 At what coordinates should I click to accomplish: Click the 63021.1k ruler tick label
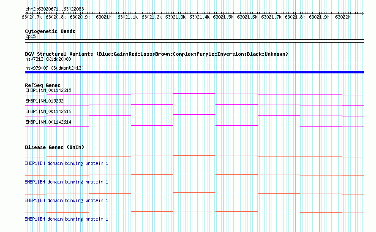128,17
